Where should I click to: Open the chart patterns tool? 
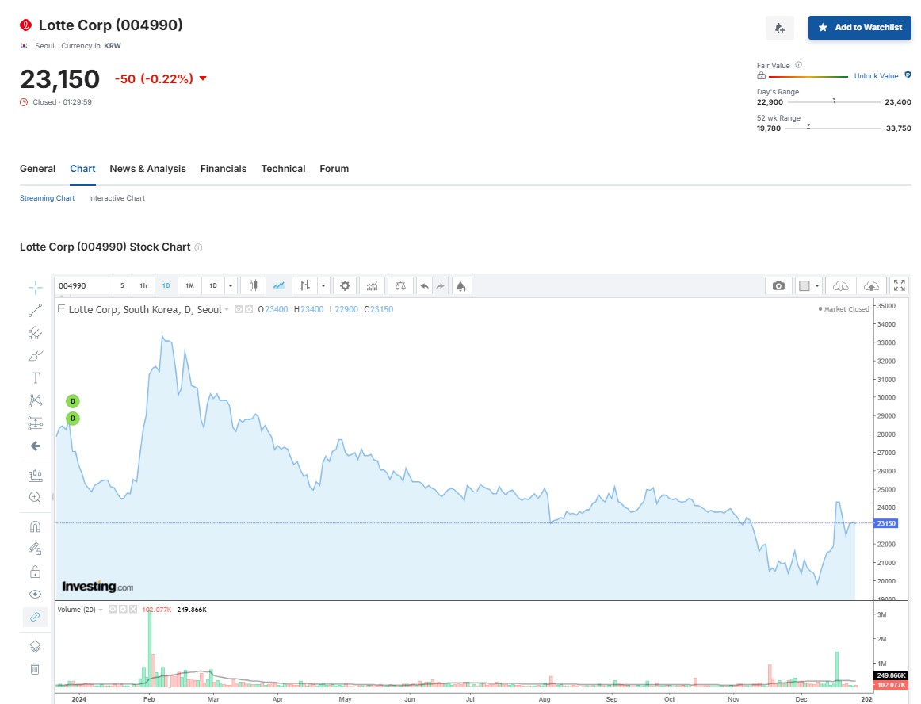pos(35,400)
